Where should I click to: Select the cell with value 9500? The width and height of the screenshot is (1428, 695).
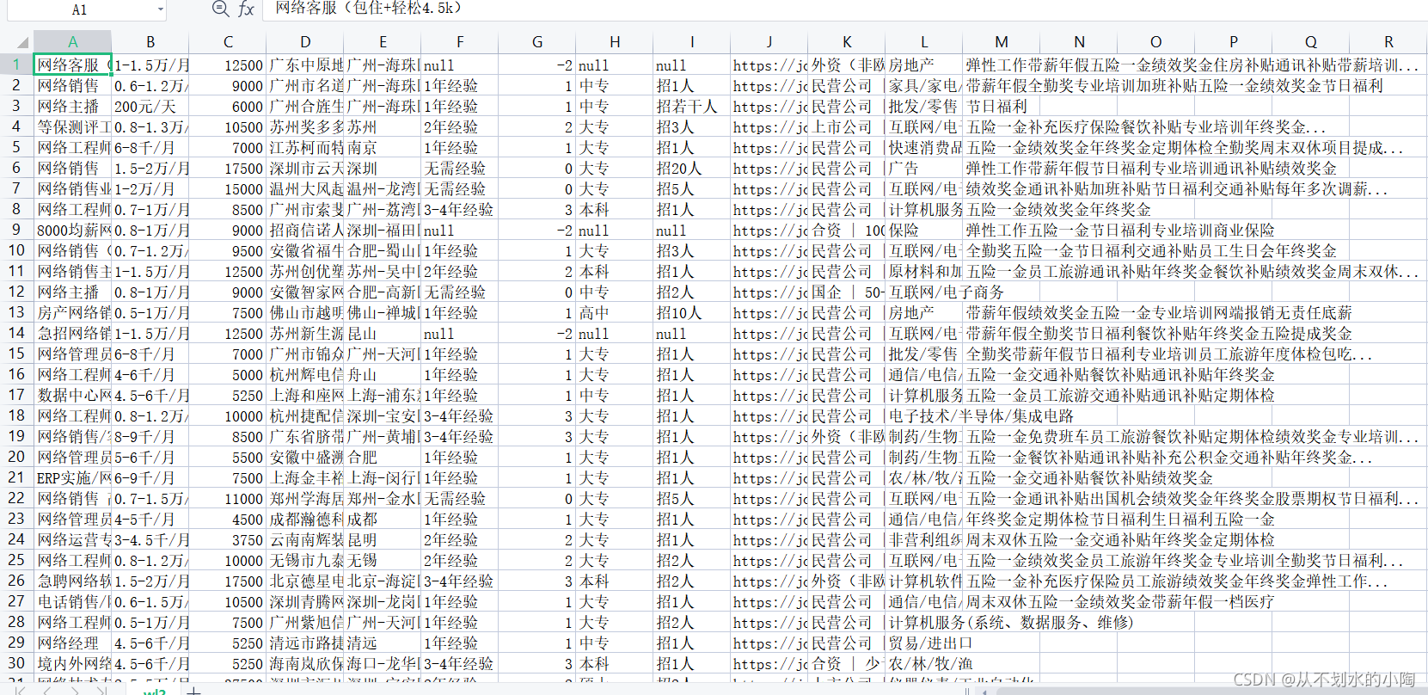tap(228, 250)
